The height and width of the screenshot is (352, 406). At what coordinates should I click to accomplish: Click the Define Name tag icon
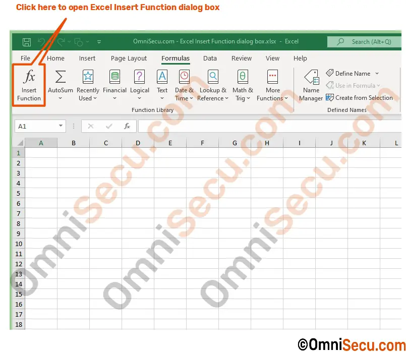pyautogui.click(x=330, y=73)
